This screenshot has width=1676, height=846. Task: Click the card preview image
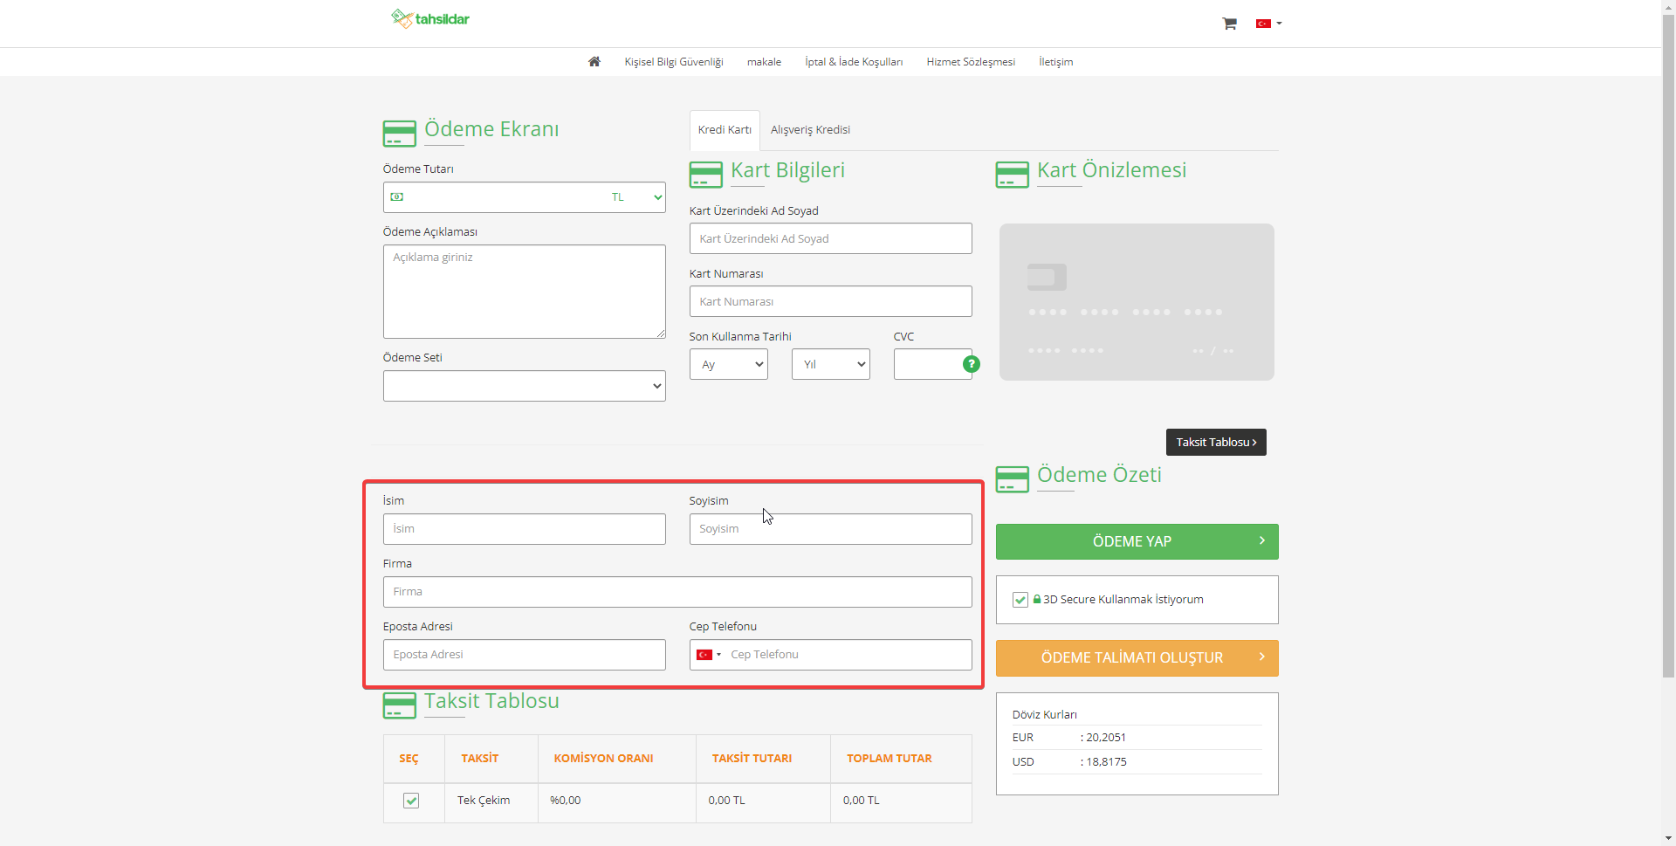click(x=1137, y=302)
